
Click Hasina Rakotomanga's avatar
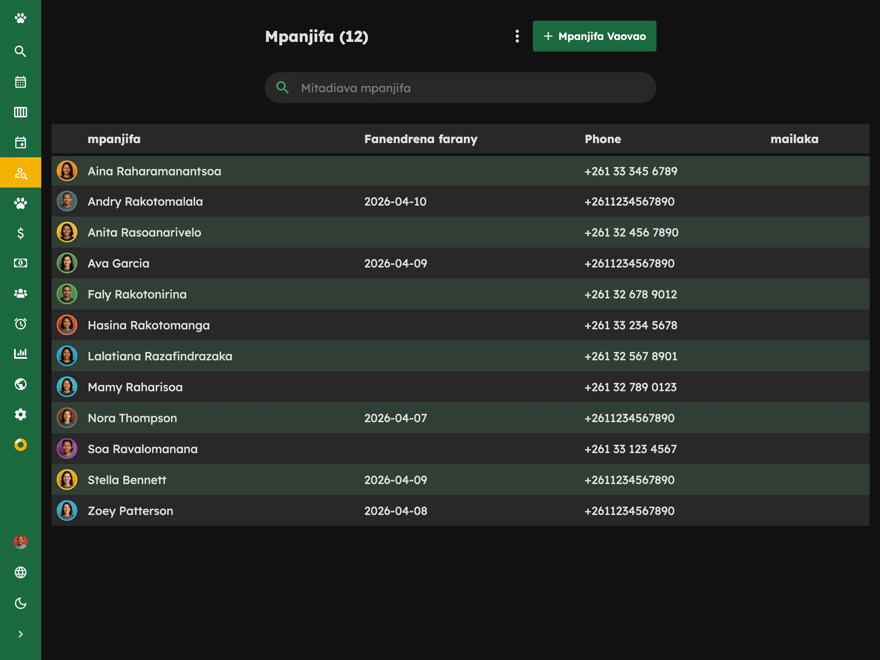click(67, 325)
